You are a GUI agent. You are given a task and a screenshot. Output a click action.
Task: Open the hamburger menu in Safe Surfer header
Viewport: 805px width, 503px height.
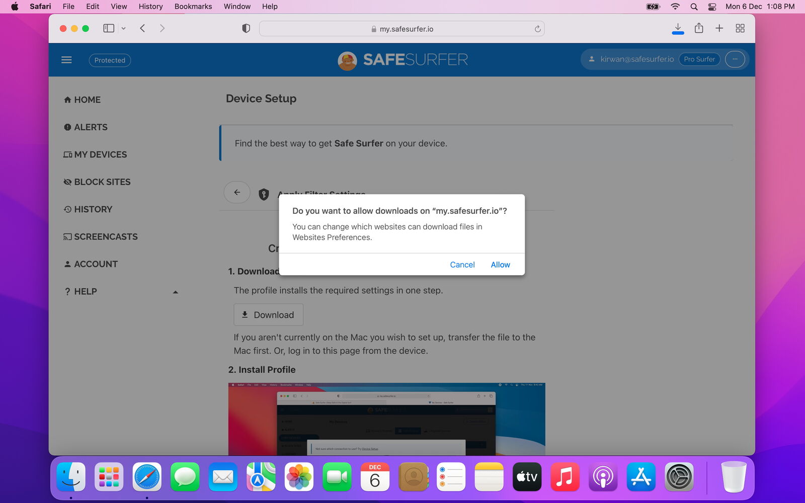pos(66,60)
